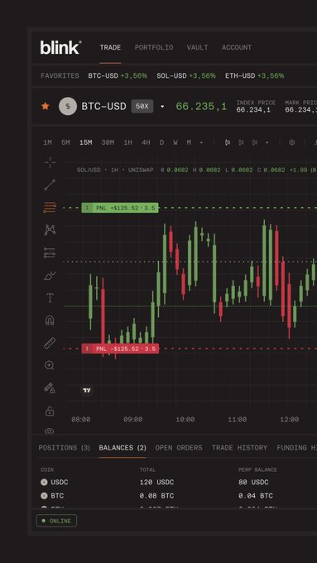Select the ruler measure tool

tap(50, 344)
